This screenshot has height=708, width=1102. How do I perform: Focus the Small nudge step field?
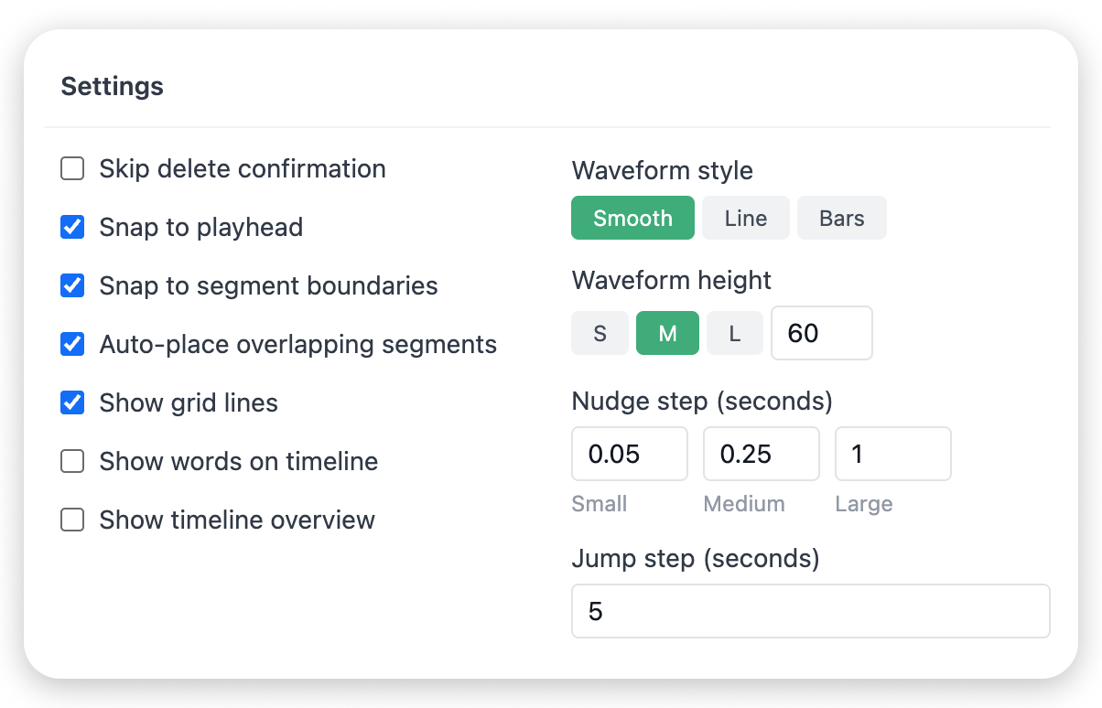pos(629,454)
